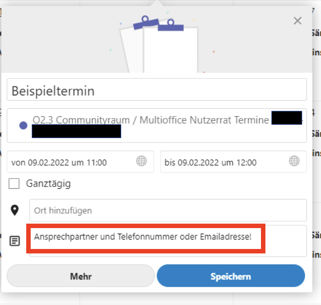Click the timezone globe in the start time field
This screenshot has width=321, height=305.
(x=141, y=161)
